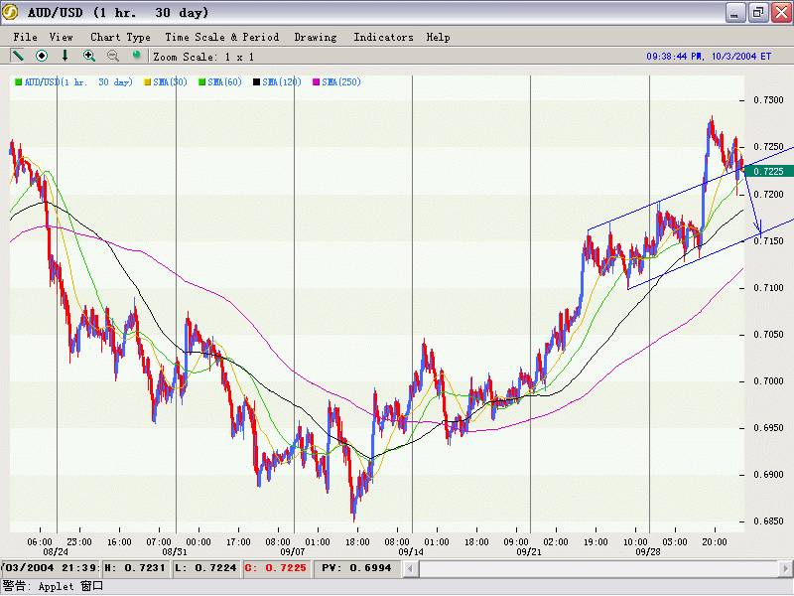Click the green ball toolbar icon
This screenshot has height=596, width=794.
point(137,57)
